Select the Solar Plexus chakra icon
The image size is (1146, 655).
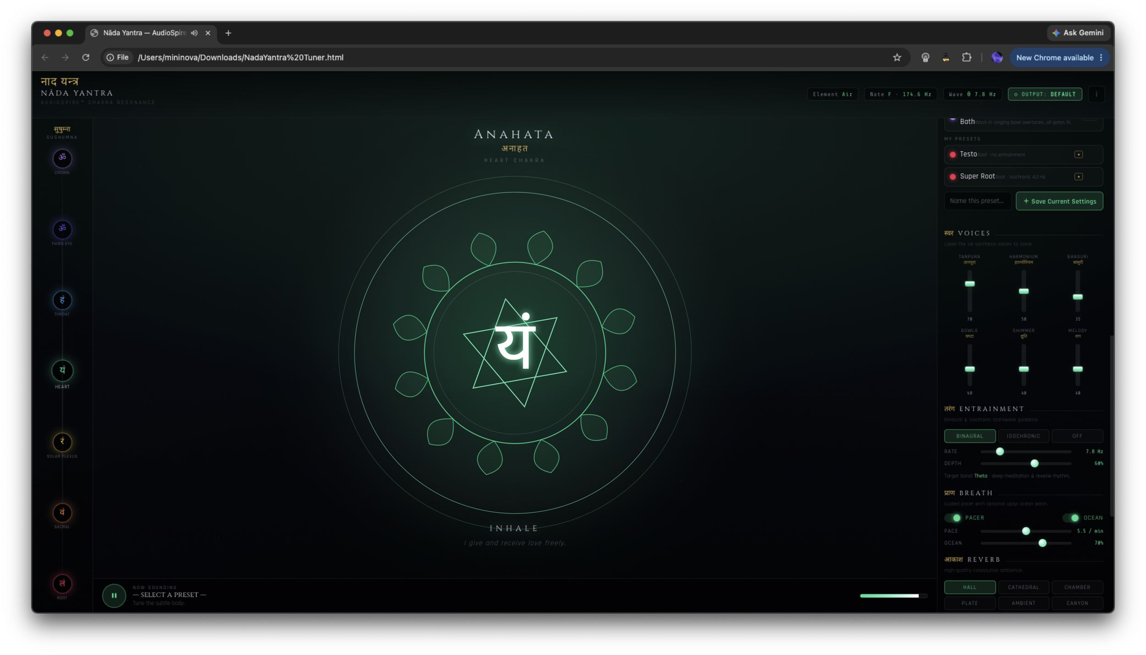click(62, 442)
